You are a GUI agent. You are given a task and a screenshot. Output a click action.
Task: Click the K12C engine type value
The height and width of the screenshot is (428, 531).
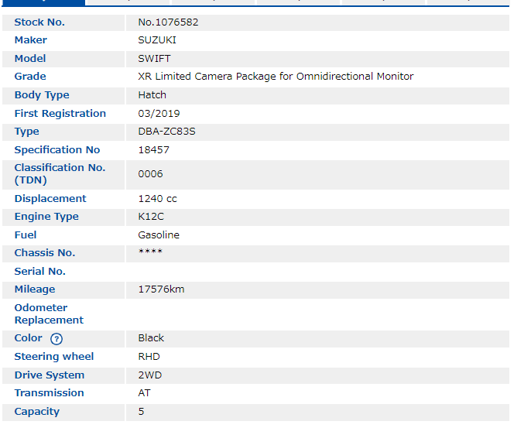(151, 217)
